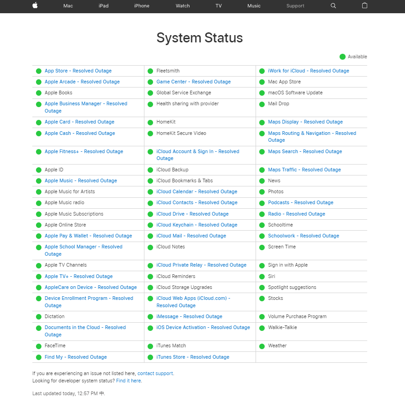This screenshot has height=402, width=405.
Task: Click green status dot beside iCloud Backup
Action: click(x=150, y=170)
